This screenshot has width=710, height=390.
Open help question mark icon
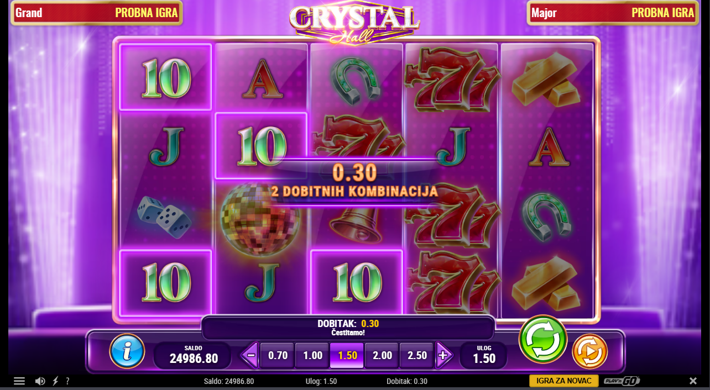pyautogui.click(x=67, y=381)
